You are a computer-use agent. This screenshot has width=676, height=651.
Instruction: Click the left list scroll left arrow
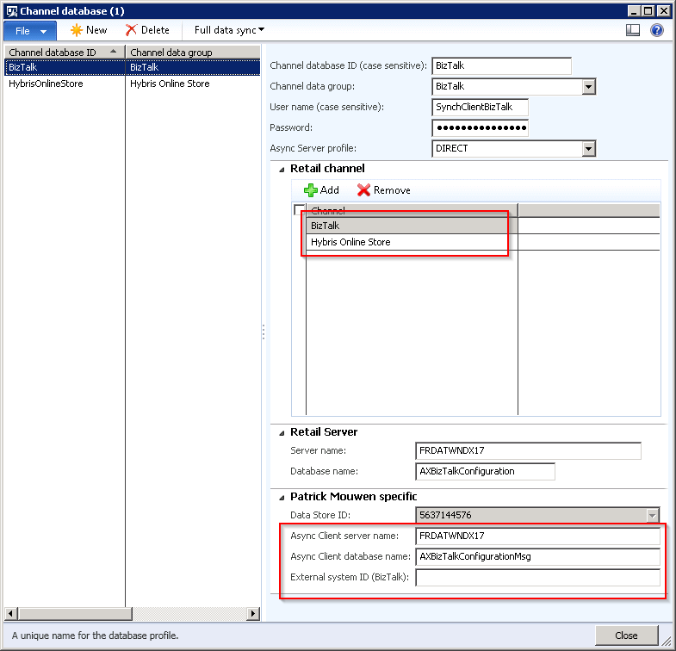click(x=11, y=613)
